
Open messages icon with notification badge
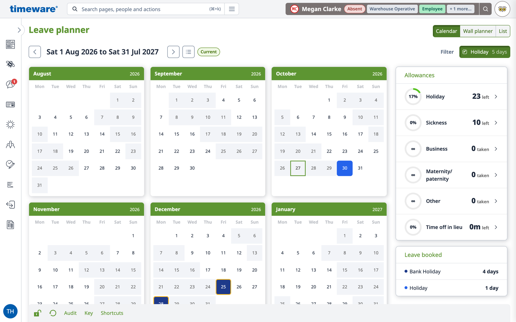click(x=10, y=84)
